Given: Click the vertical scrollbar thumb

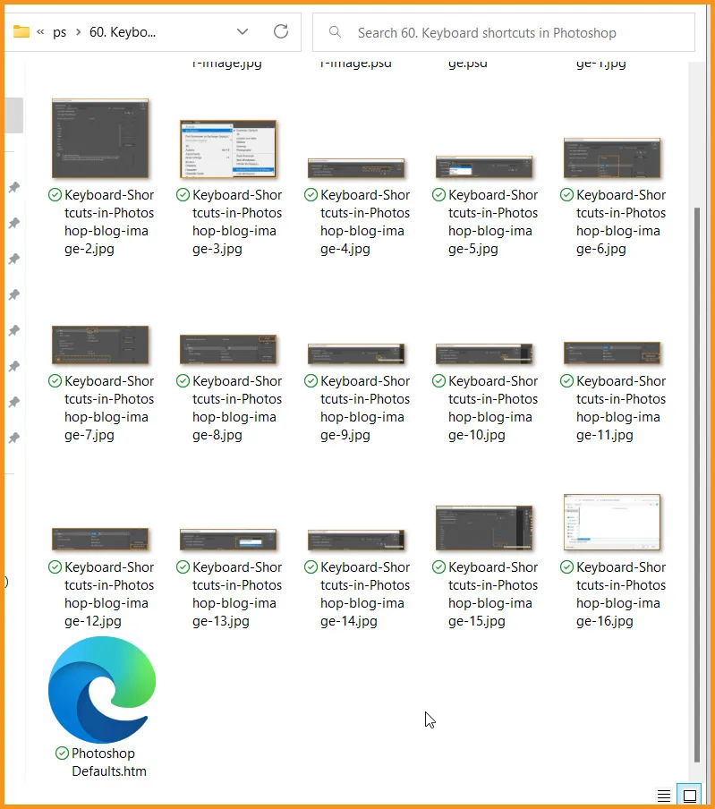Looking at the screenshot, I should pos(697,483).
